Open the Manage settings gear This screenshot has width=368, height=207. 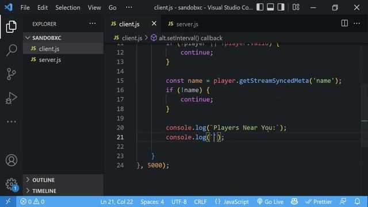(11, 184)
